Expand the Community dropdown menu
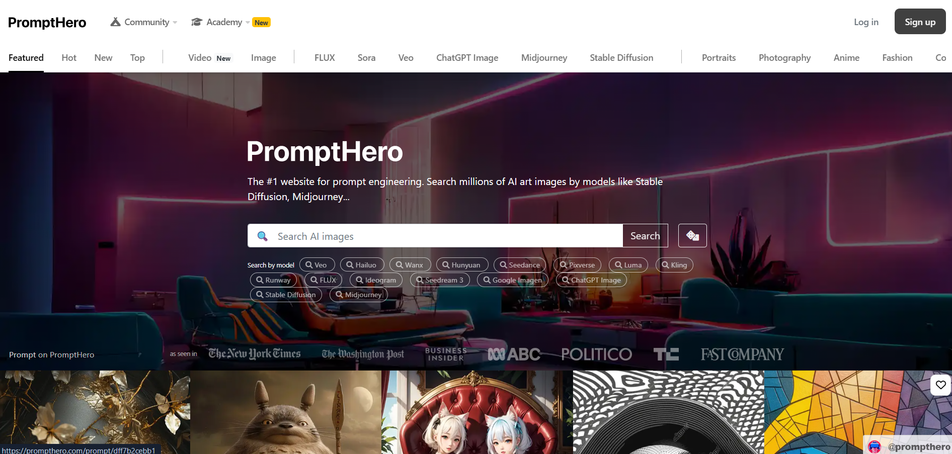The image size is (952, 454). 144,22
